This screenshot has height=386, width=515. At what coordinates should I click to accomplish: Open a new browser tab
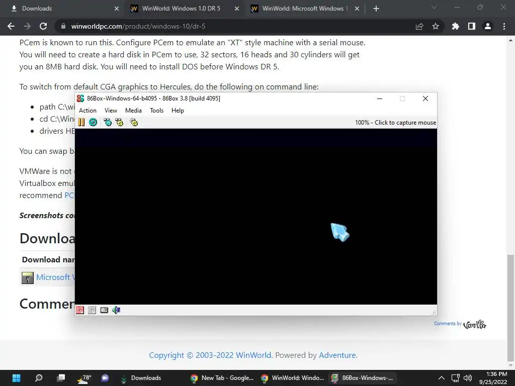click(376, 9)
